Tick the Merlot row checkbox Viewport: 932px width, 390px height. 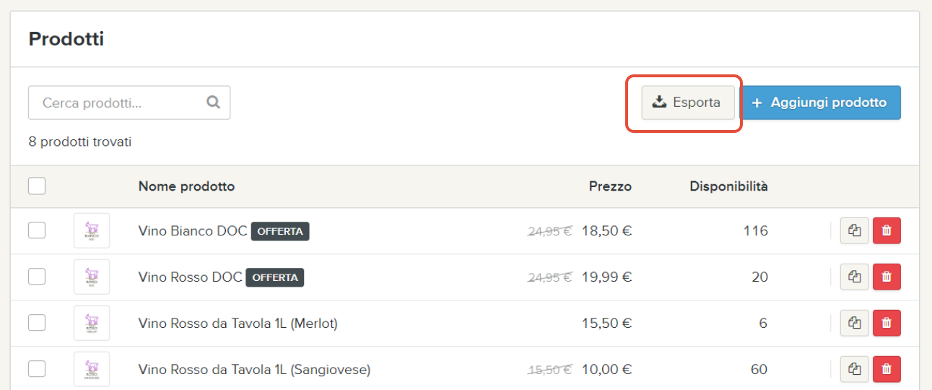(37, 323)
